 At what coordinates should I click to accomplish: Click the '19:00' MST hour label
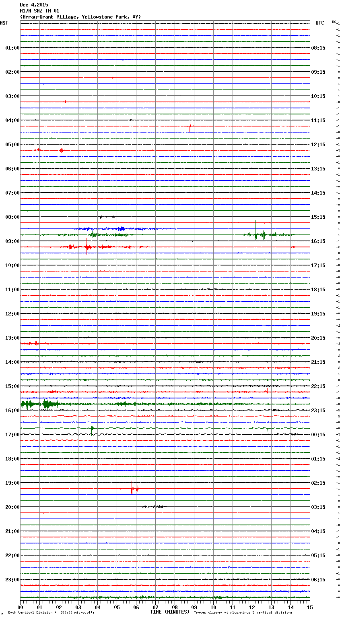point(12,483)
